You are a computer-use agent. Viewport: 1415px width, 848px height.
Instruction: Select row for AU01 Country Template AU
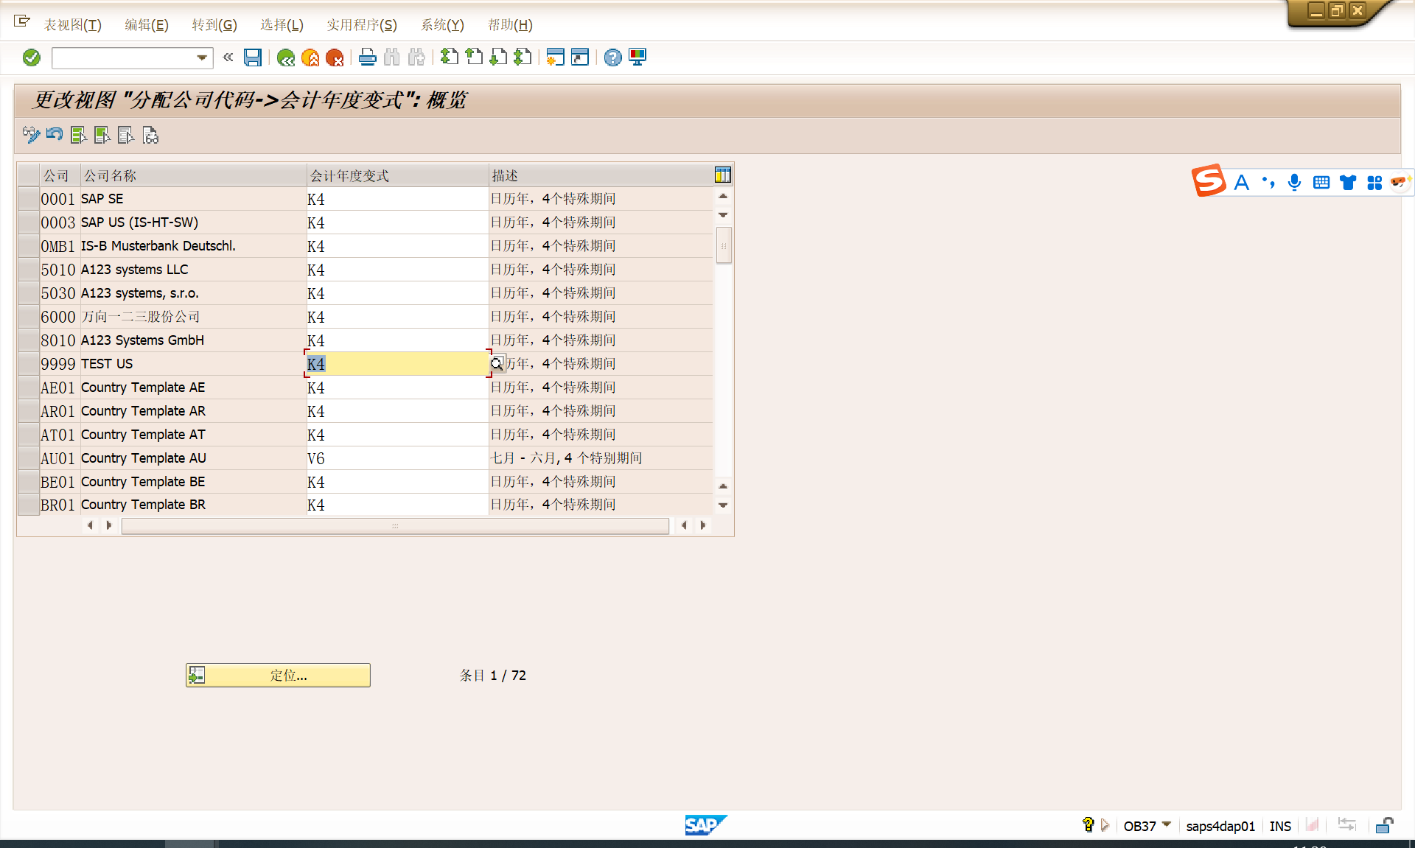(28, 458)
